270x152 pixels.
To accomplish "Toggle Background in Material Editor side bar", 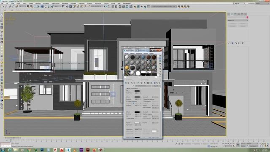I will [x=160, y=61].
